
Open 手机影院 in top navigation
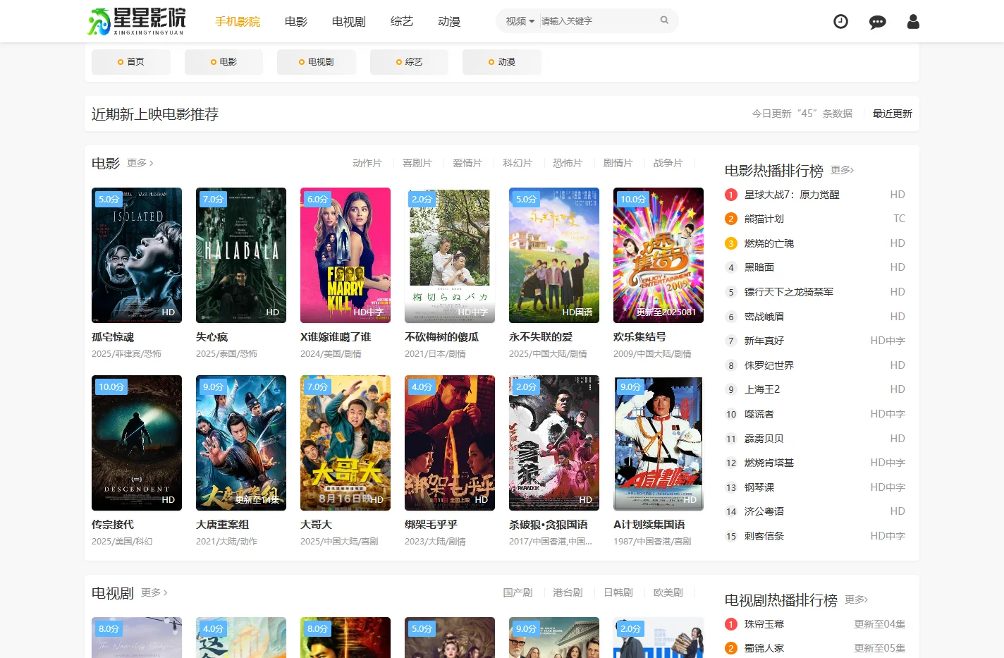pos(238,22)
